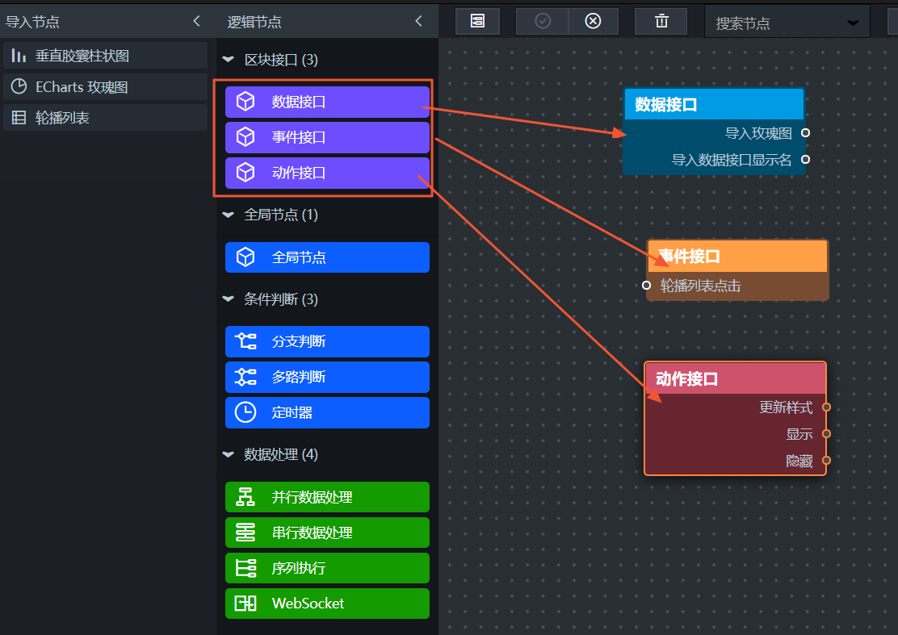This screenshot has width=898, height=635.
Task: Click the trash delete icon in toolbar
Action: coord(661,22)
